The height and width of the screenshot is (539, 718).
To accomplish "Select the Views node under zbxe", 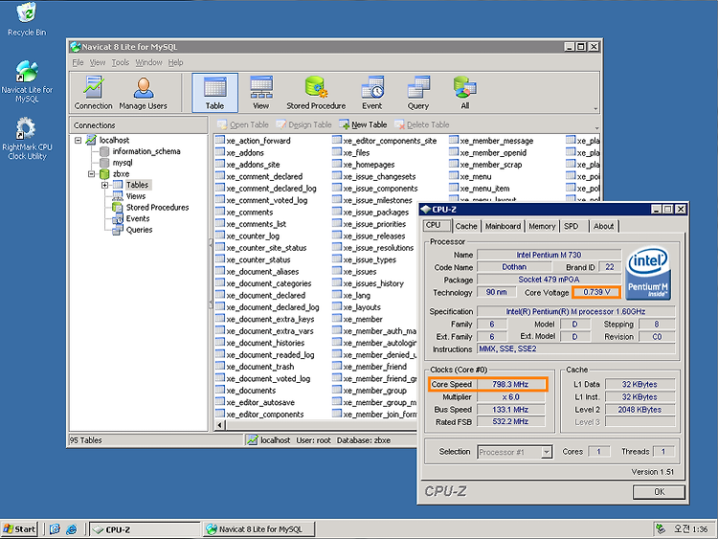I will tap(136, 196).
